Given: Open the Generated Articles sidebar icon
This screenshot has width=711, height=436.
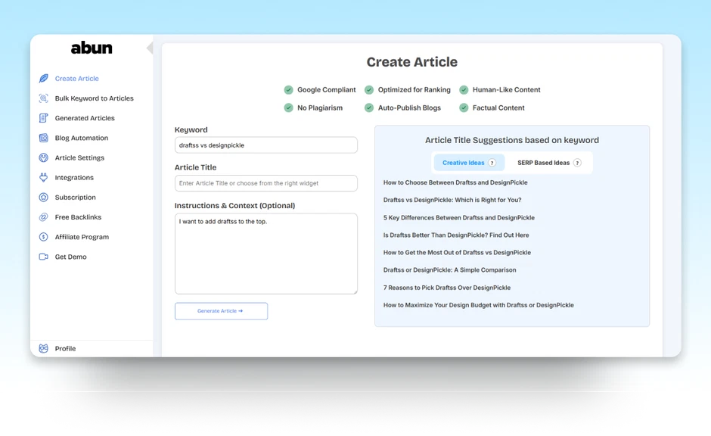Looking at the screenshot, I should 44,118.
